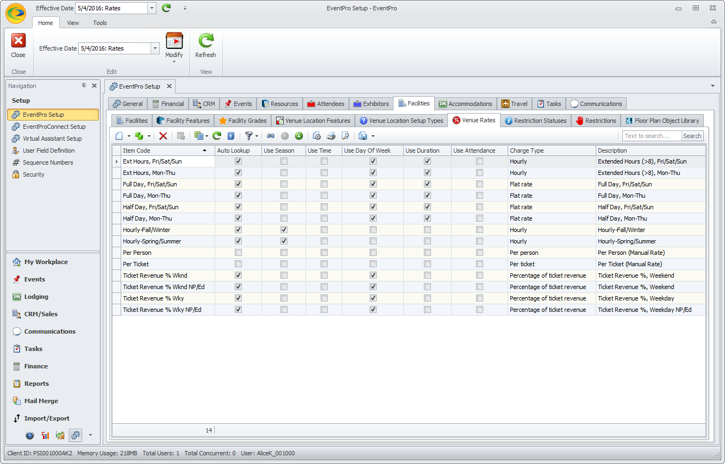Open the new record dropdown arrow

[129, 136]
